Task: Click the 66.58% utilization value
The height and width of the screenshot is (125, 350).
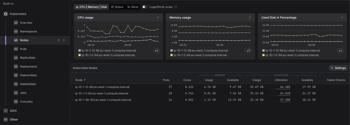Action: pyautogui.click(x=285, y=87)
